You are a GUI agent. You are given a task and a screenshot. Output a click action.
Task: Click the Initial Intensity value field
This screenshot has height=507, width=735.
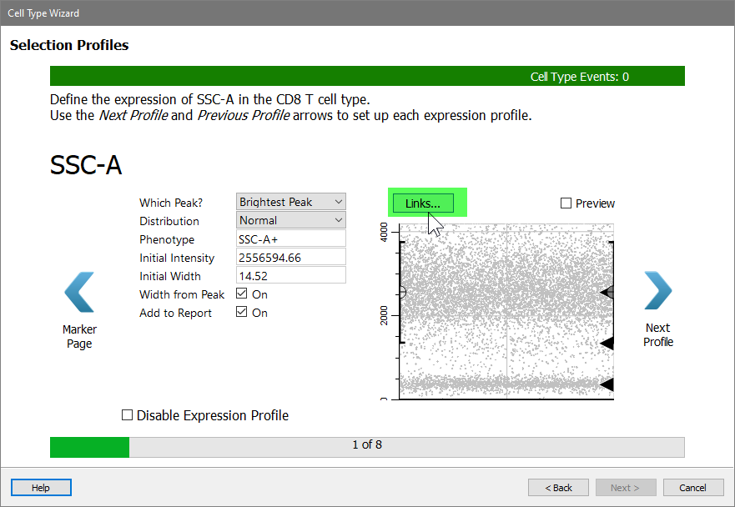click(x=290, y=258)
